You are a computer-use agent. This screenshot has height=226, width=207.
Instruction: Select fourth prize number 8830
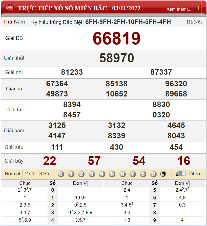(161, 105)
